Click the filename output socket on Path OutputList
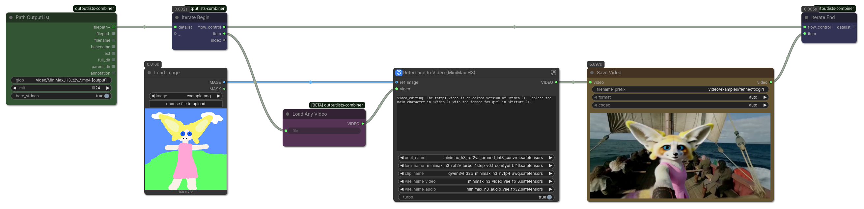 114,40
